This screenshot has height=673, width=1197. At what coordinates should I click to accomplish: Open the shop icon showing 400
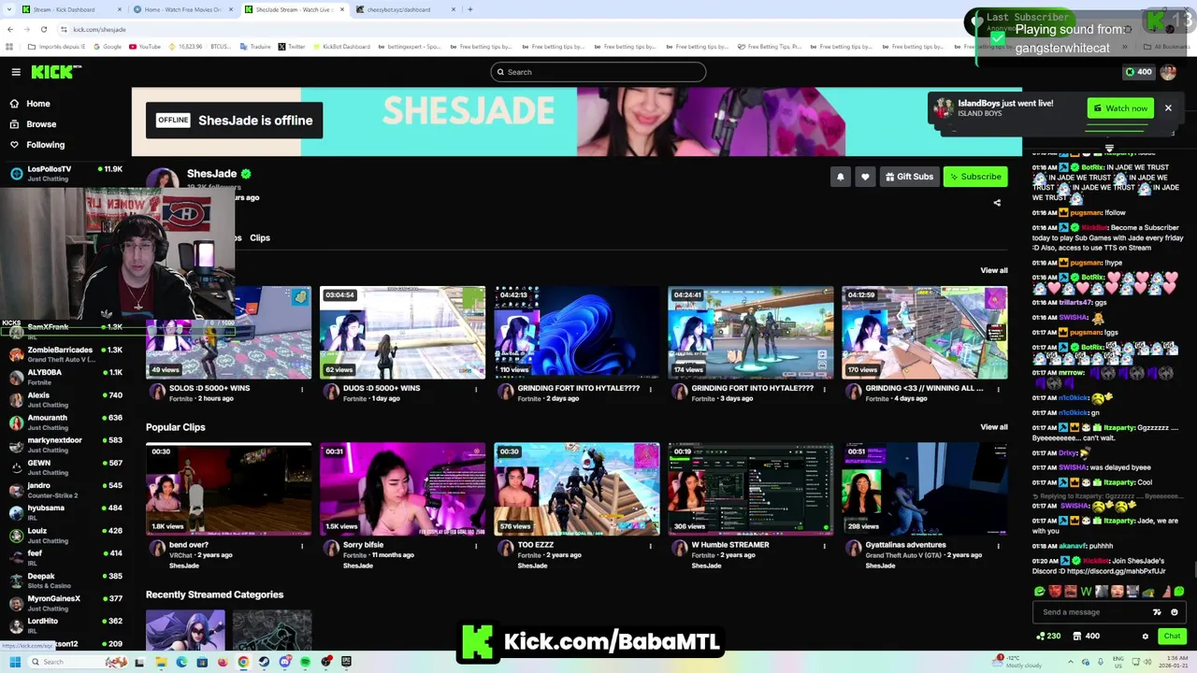(x=1086, y=637)
